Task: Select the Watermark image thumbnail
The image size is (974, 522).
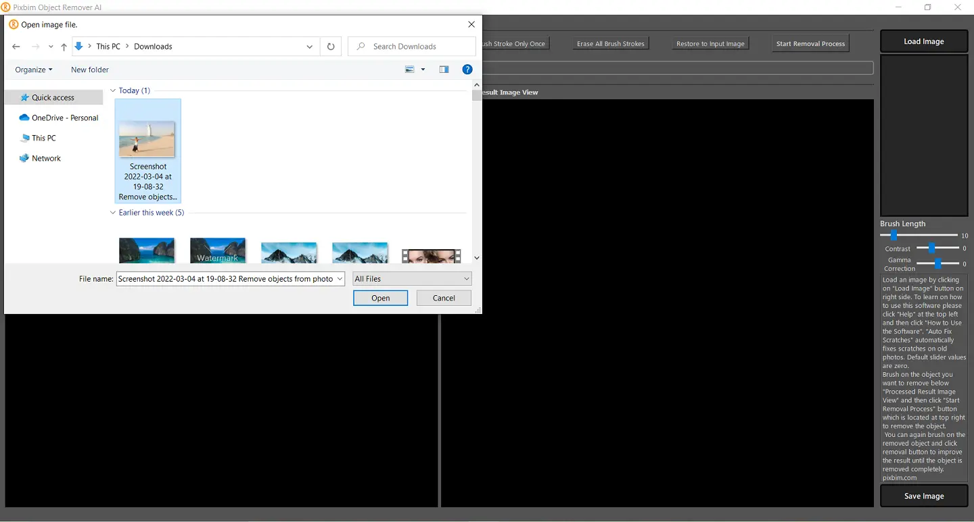Action: click(218, 250)
